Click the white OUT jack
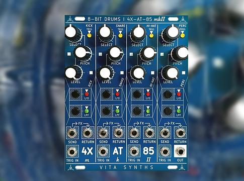The width and height of the screenshot is (244, 181). coord(181,151)
